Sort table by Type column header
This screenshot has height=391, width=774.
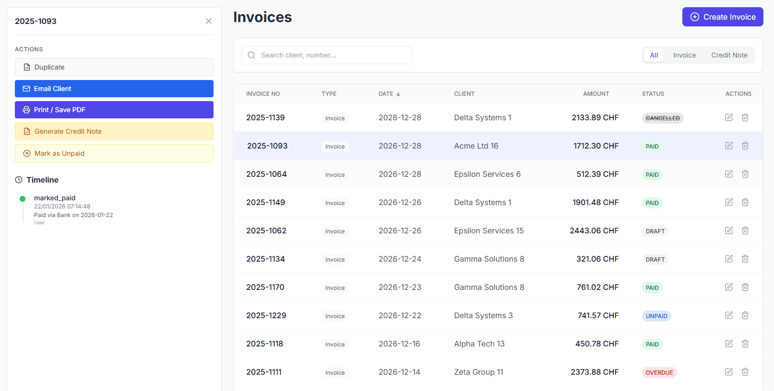tap(329, 94)
